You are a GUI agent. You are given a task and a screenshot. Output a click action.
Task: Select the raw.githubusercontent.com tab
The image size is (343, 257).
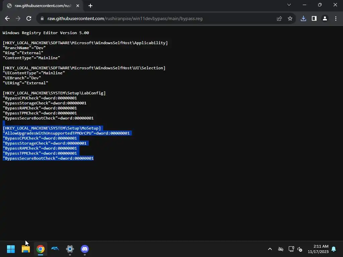click(43, 6)
